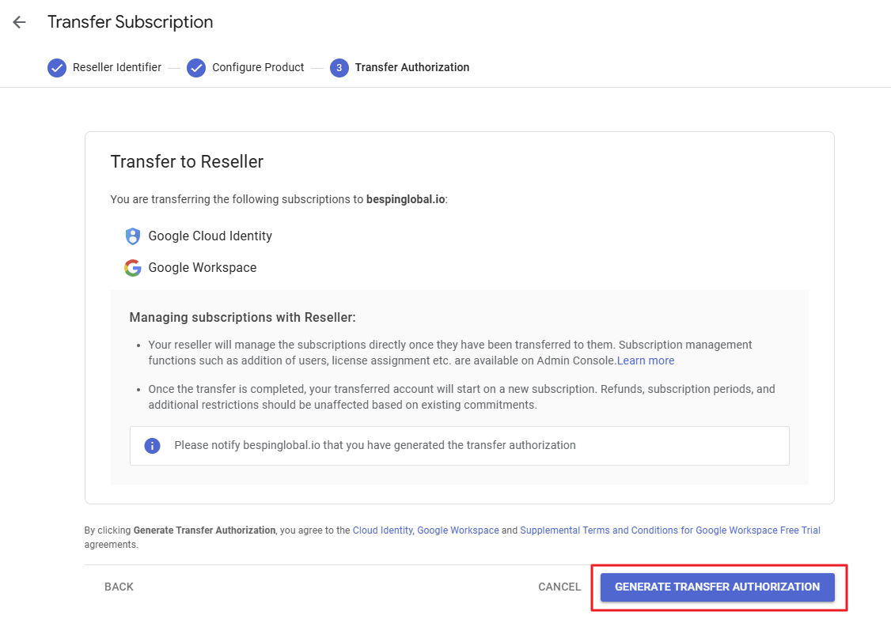Click the Google Workspace G logo icon
891x619 pixels.
click(132, 268)
